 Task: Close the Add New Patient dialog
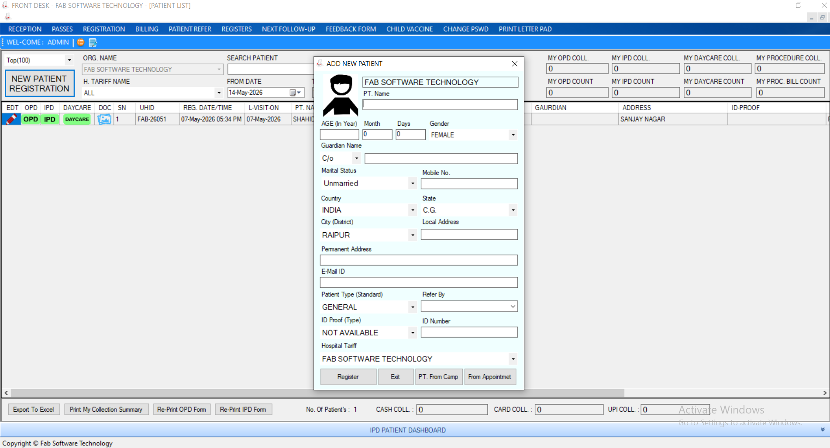tap(515, 64)
